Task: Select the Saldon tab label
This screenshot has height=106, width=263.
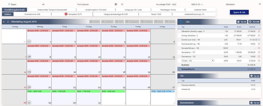Action: (x=8, y=14)
